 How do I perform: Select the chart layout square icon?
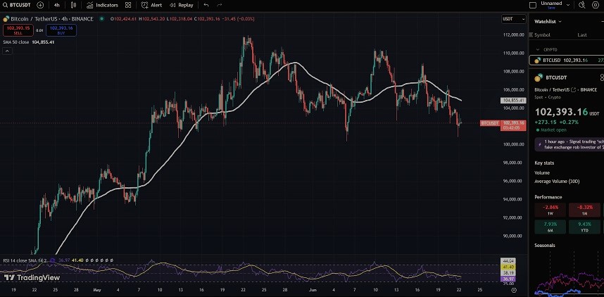[x=533, y=5]
